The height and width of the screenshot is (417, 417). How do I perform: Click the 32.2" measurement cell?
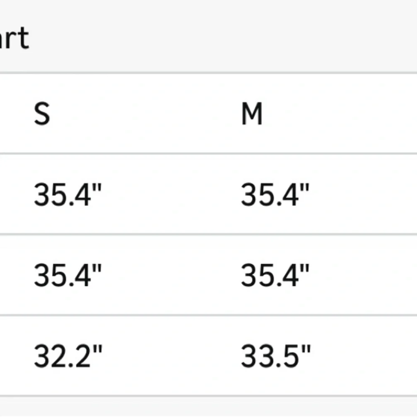[68, 357]
